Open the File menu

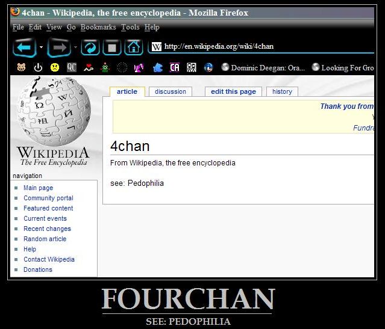[18, 27]
